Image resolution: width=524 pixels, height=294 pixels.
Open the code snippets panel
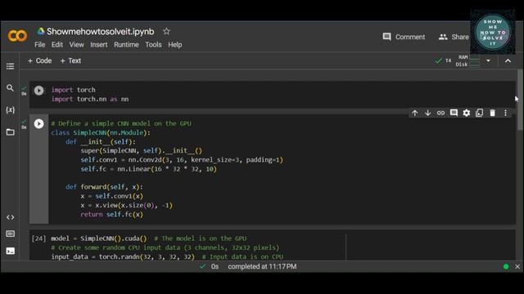tap(11, 217)
